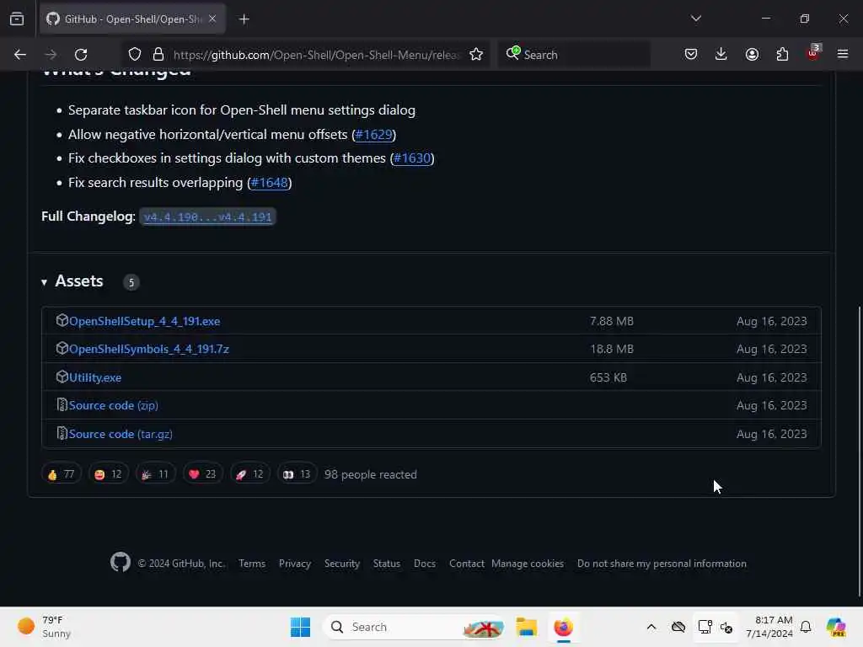Click the network display tray icon
This screenshot has height=647, width=863.
(705, 627)
